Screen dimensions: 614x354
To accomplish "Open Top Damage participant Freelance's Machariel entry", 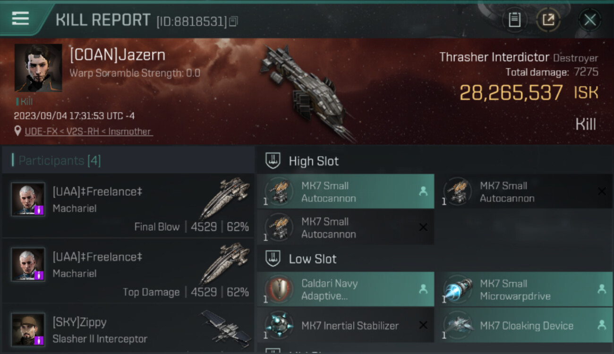I will coord(128,271).
